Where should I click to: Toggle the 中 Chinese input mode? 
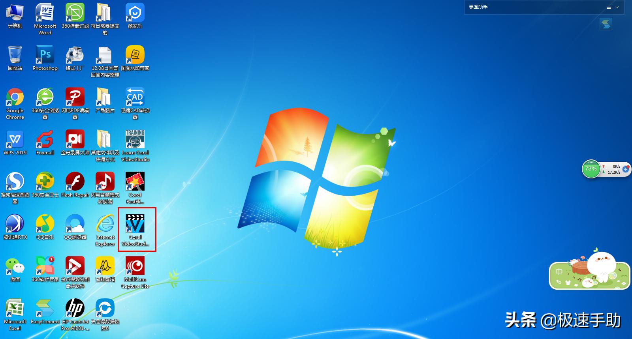coord(559,272)
